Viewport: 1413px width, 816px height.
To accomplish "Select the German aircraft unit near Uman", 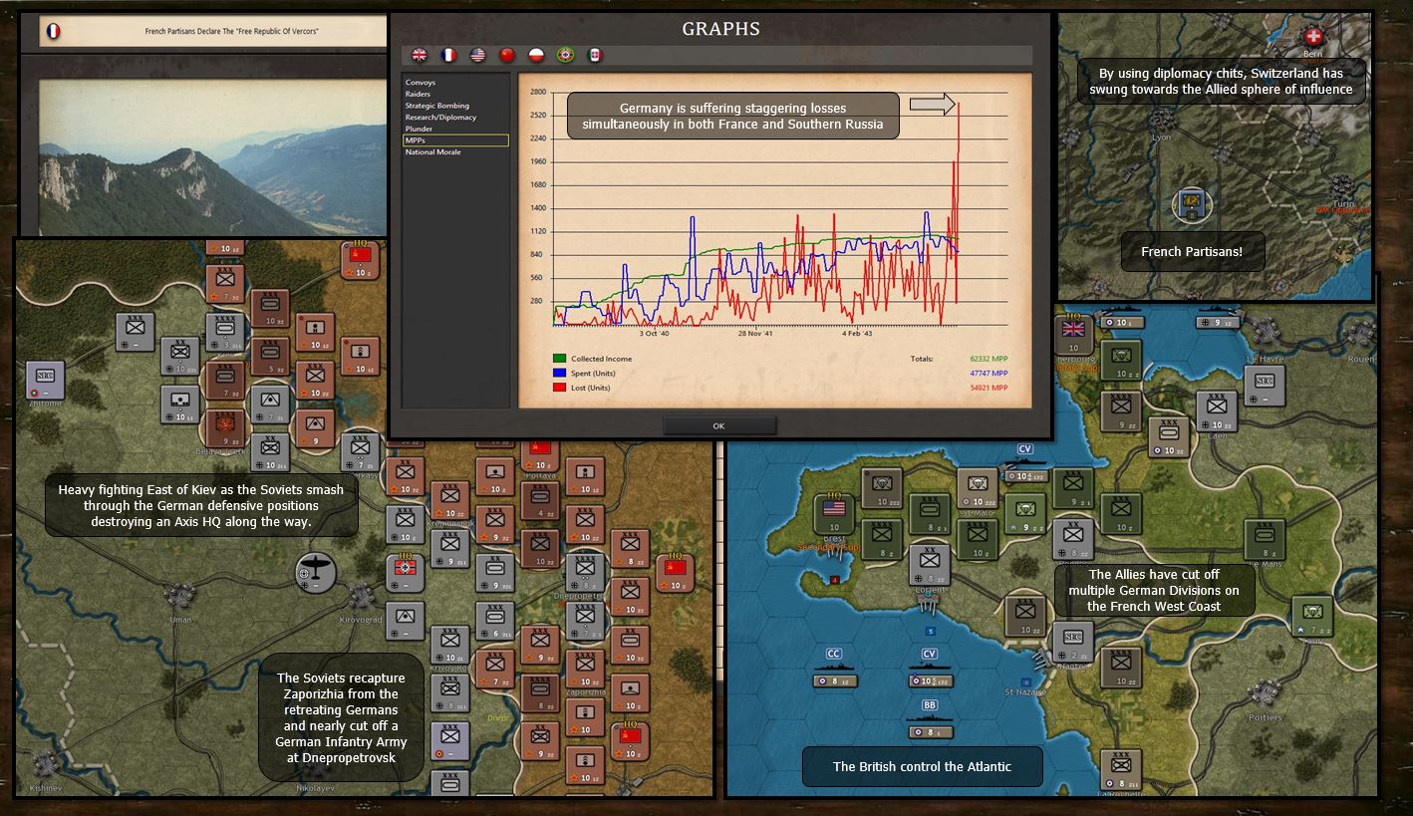I will pos(316,572).
